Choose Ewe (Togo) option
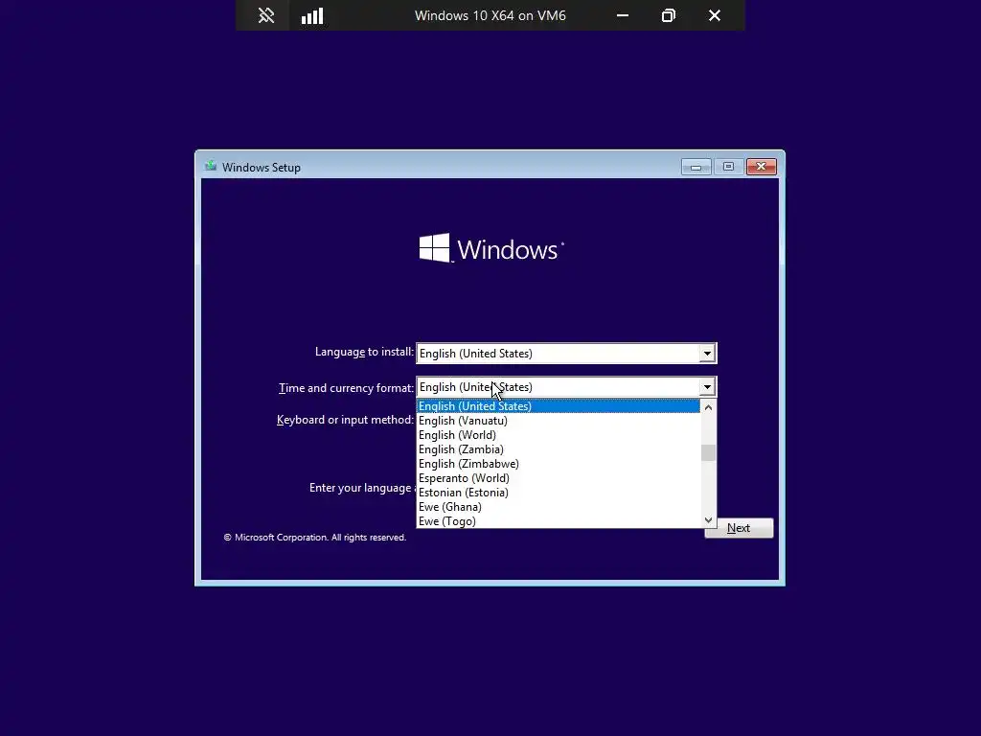Image resolution: width=981 pixels, height=736 pixels. click(559, 521)
